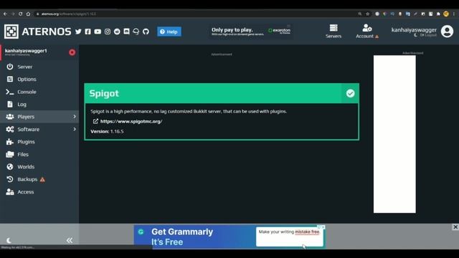
Task: Bookmark this page with star icon
Action: 368,14
